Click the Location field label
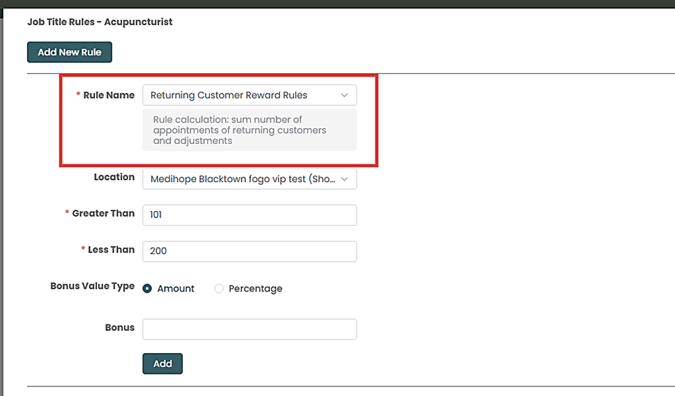Screen dimensions: 675x396 coord(114,177)
